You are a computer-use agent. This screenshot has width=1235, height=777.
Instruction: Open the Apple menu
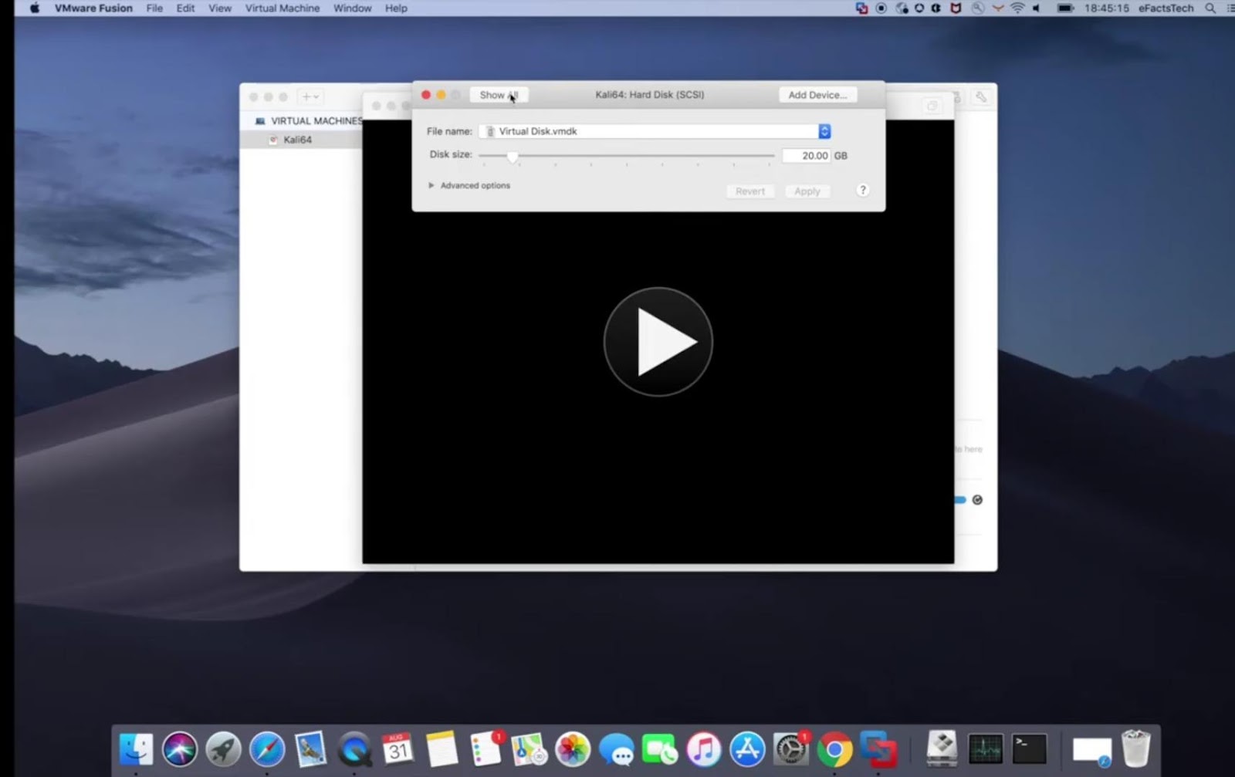(x=34, y=8)
